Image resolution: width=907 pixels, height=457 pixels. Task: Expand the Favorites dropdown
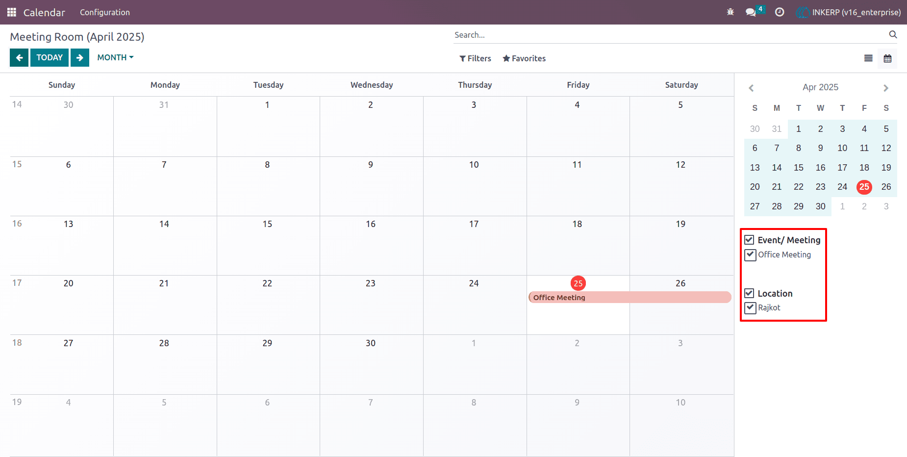click(524, 58)
